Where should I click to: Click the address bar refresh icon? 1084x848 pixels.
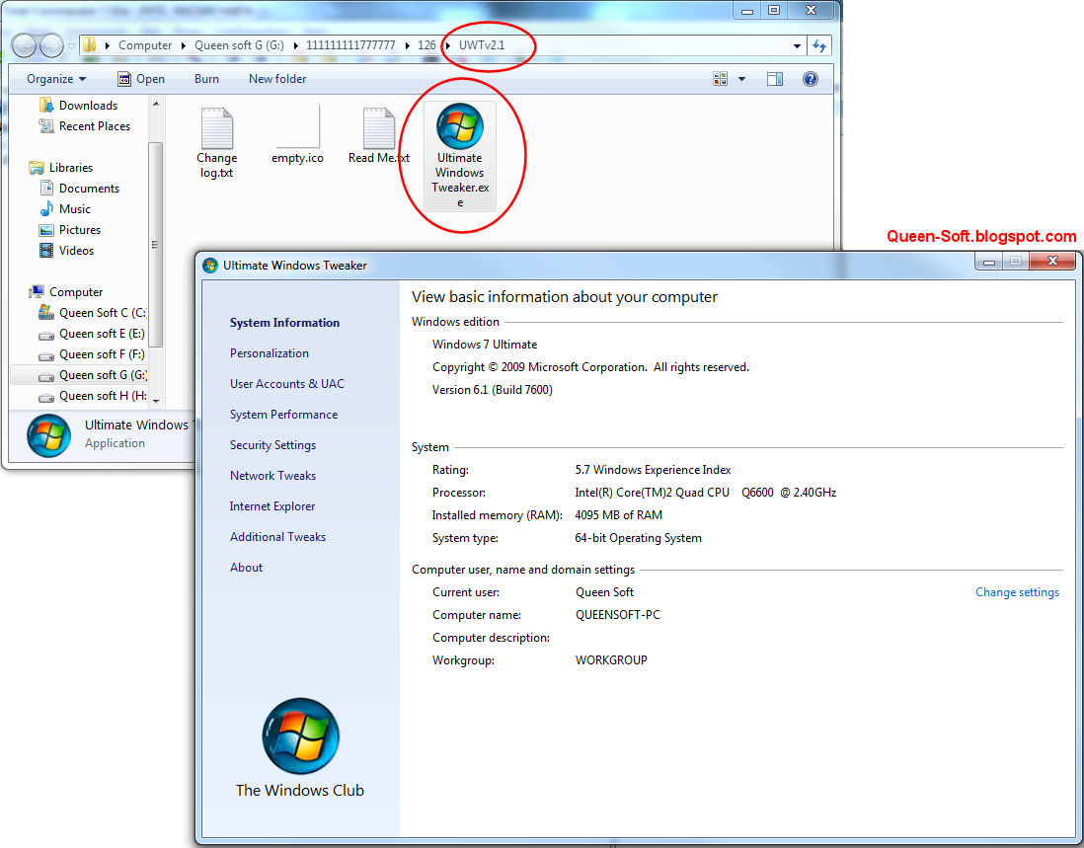(819, 45)
